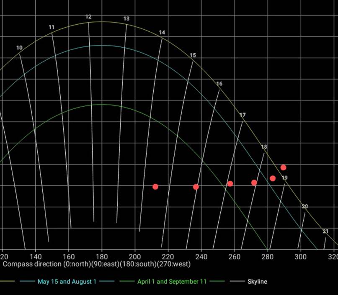Toggle the Skyline legend entry
Viewport: 338px width, 295px height.
pos(257,282)
